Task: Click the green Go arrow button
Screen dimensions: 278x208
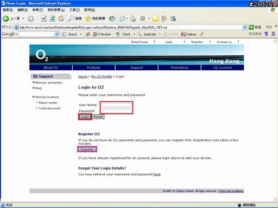Action: [x=251, y=27]
